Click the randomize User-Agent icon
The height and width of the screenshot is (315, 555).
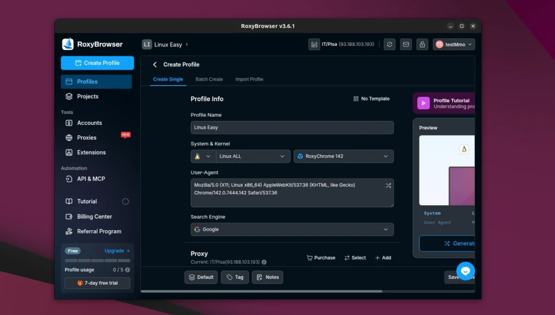coord(388,185)
